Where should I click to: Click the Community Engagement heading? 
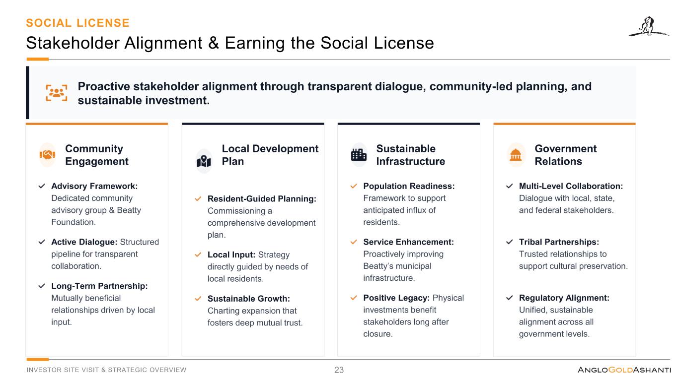pos(97,155)
